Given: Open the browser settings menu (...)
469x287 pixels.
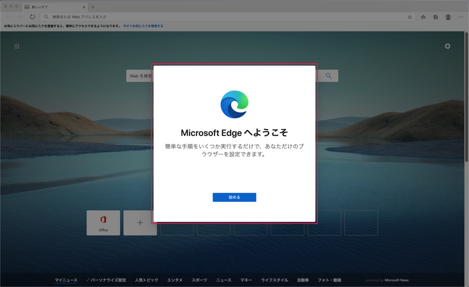Looking at the screenshot, I should [461, 17].
